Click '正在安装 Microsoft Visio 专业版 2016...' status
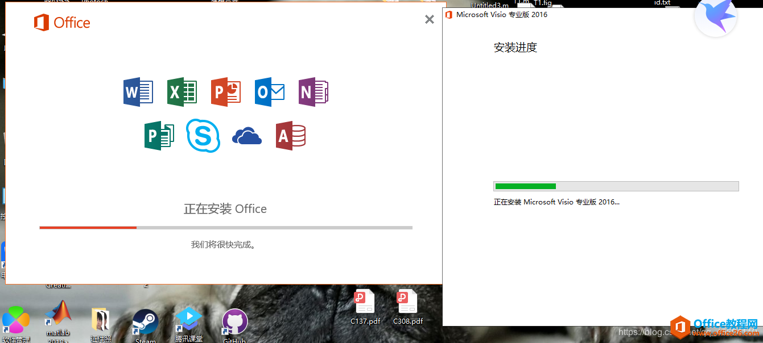Viewport: 763px width, 343px height. [556, 202]
